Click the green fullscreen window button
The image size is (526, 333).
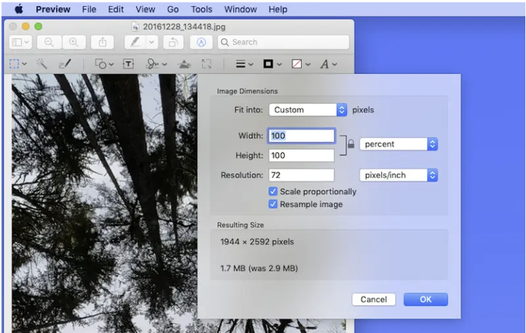point(38,26)
